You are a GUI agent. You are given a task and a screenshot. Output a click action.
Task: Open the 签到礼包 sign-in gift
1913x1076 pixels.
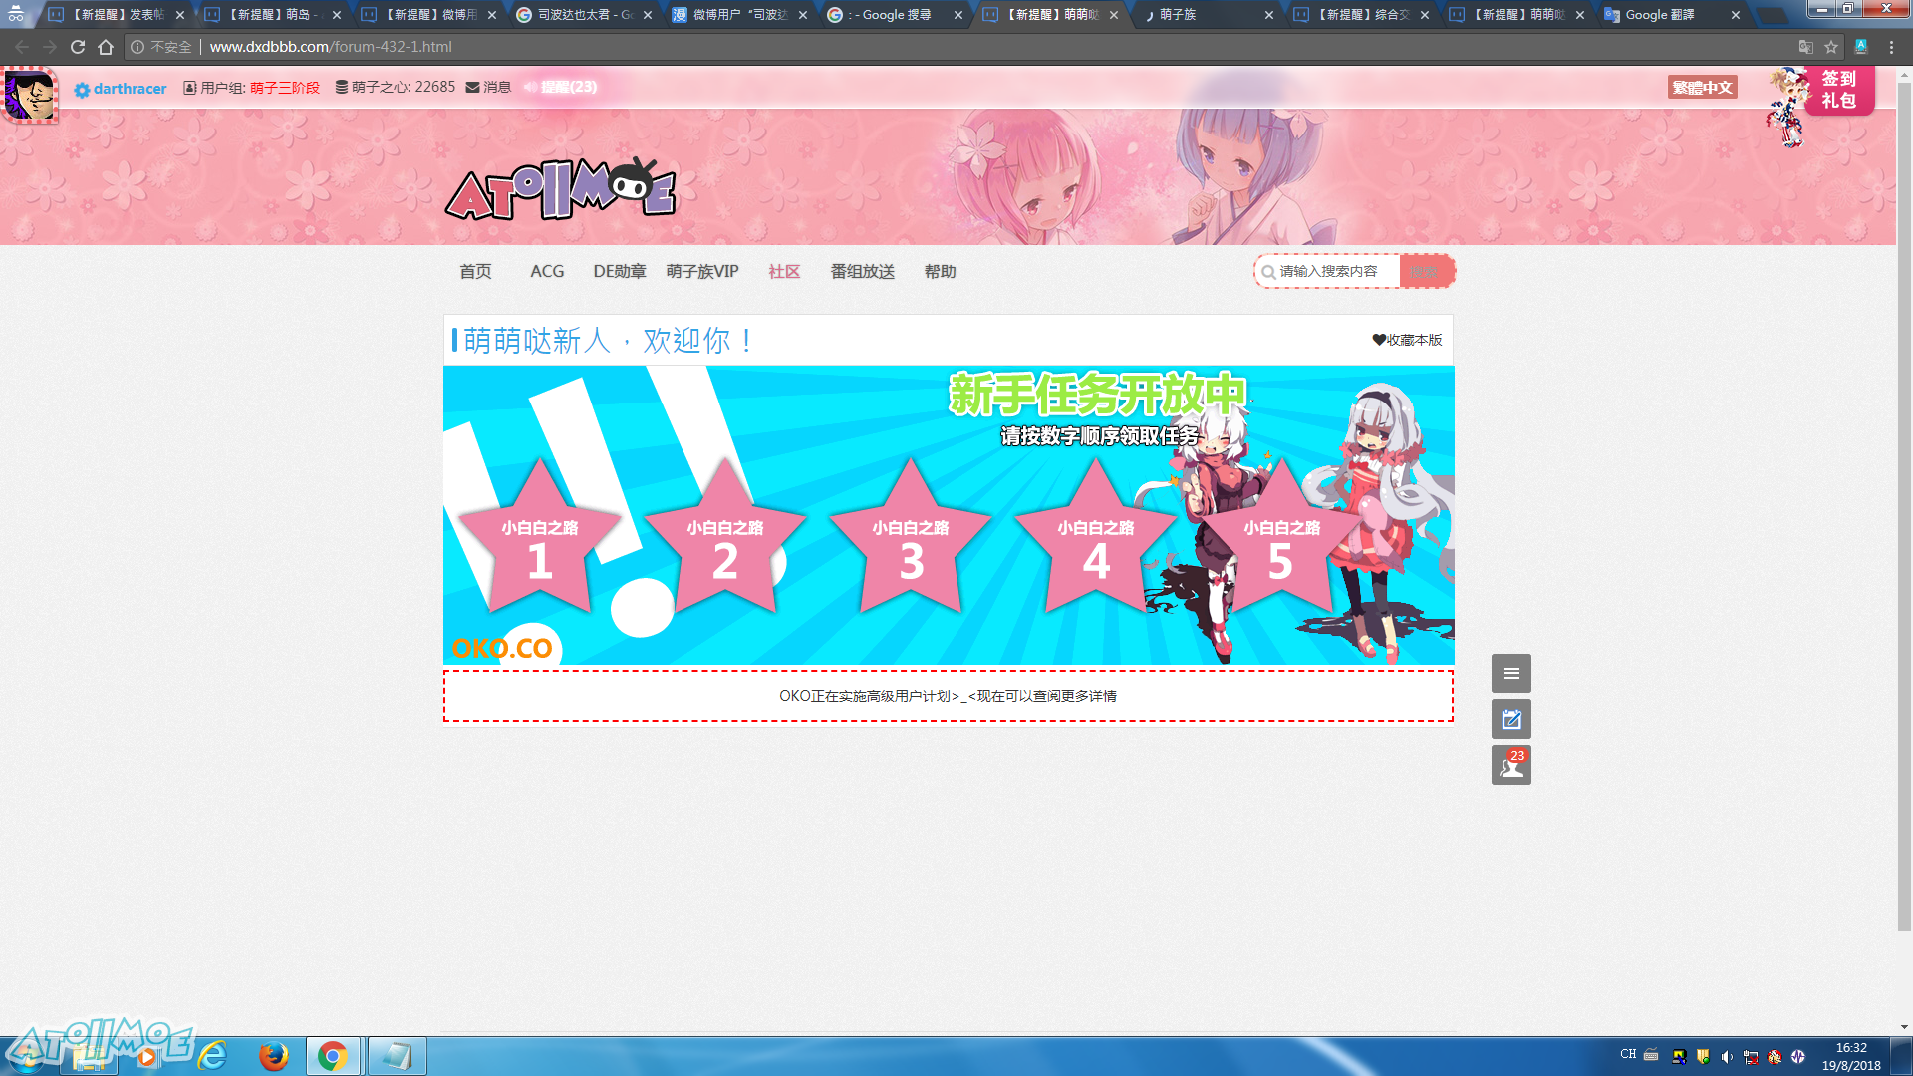pos(1838,90)
